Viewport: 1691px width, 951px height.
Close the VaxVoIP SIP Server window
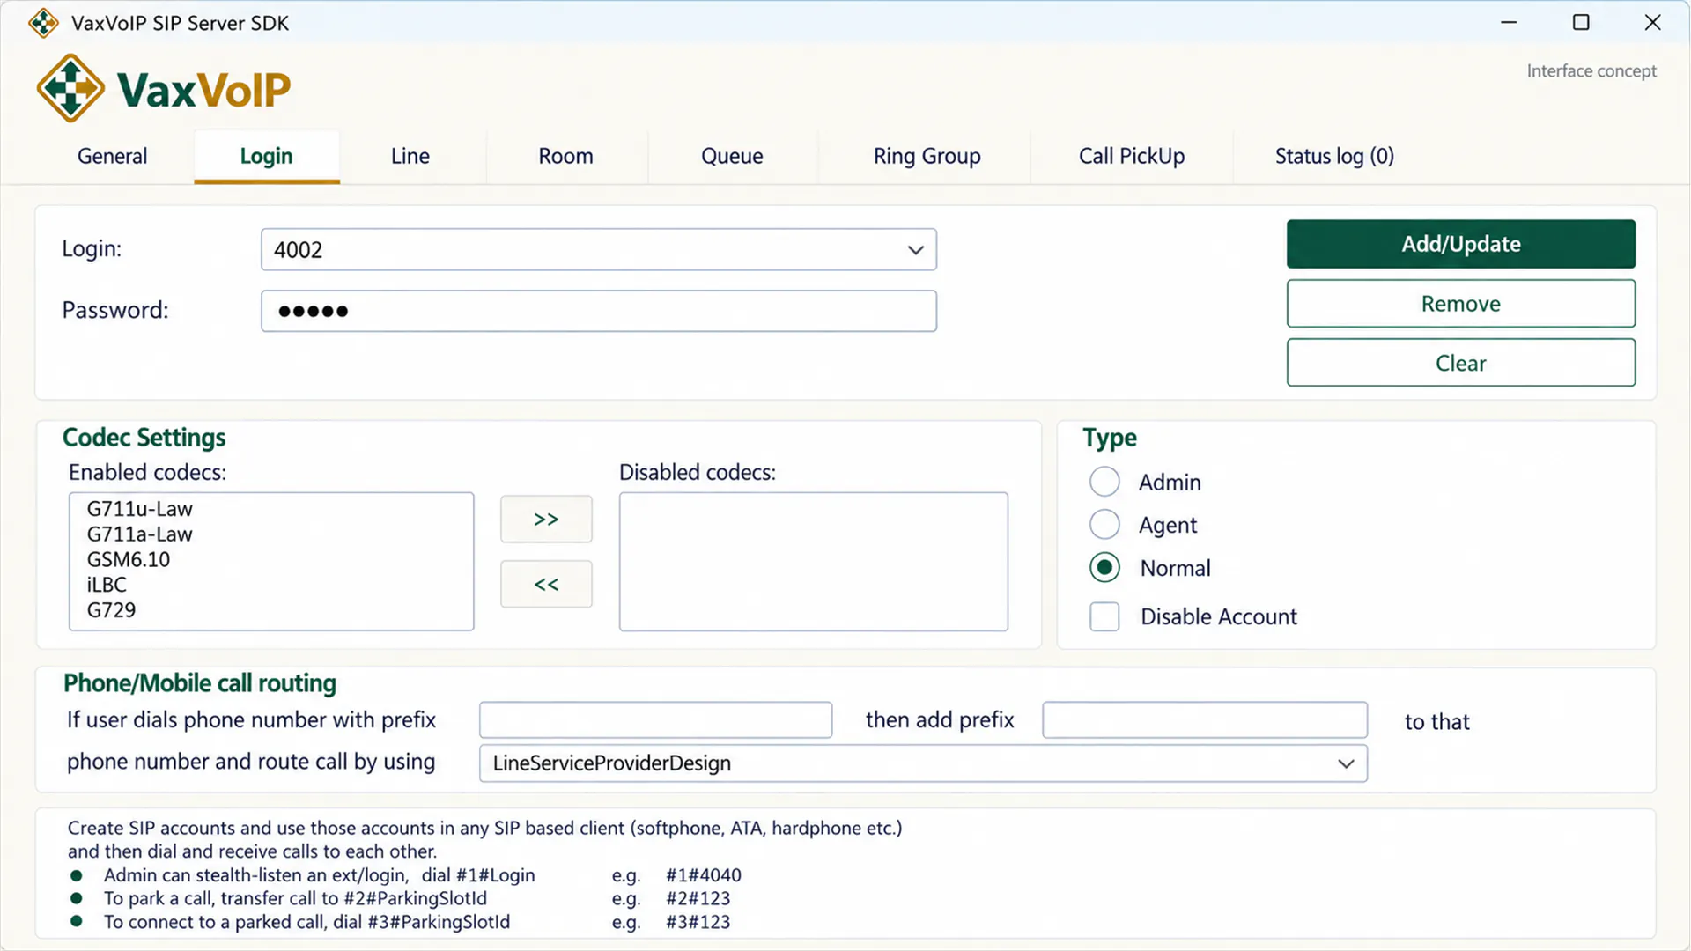[x=1652, y=23]
